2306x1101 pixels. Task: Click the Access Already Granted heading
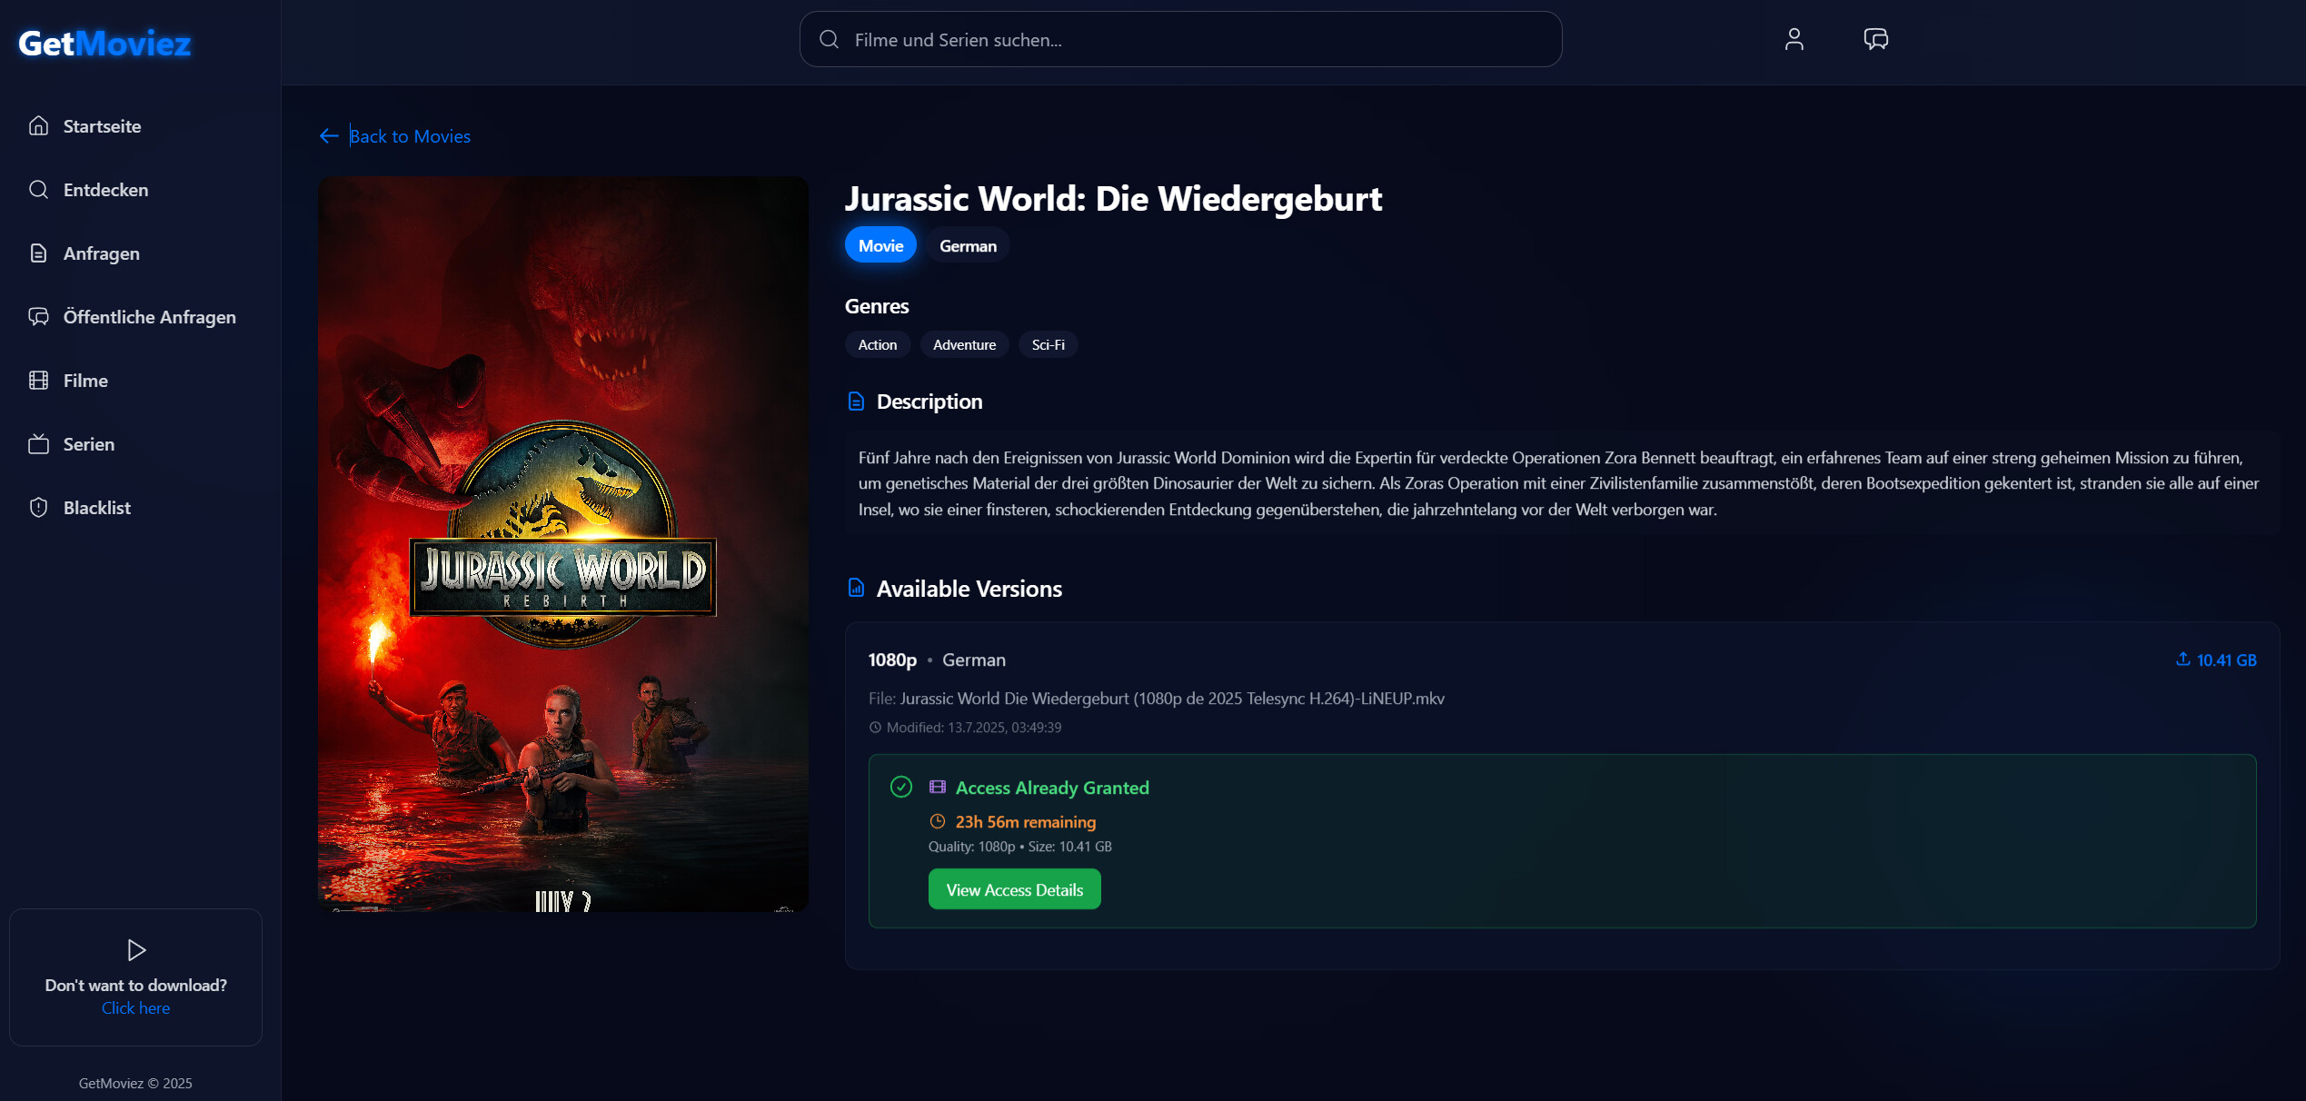[x=1052, y=788]
